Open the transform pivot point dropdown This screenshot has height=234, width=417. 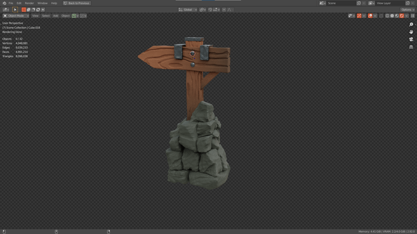click(x=203, y=9)
